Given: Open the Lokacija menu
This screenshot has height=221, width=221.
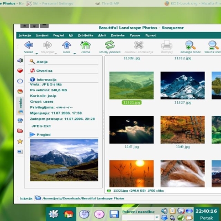Looking at the screenshot, I should click(x=25, y=35).
